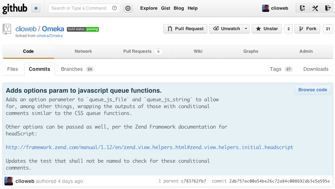335x189 pixels.
Task: Follow the omeka/Omeka upstream link
Action: tap(50, 36)
